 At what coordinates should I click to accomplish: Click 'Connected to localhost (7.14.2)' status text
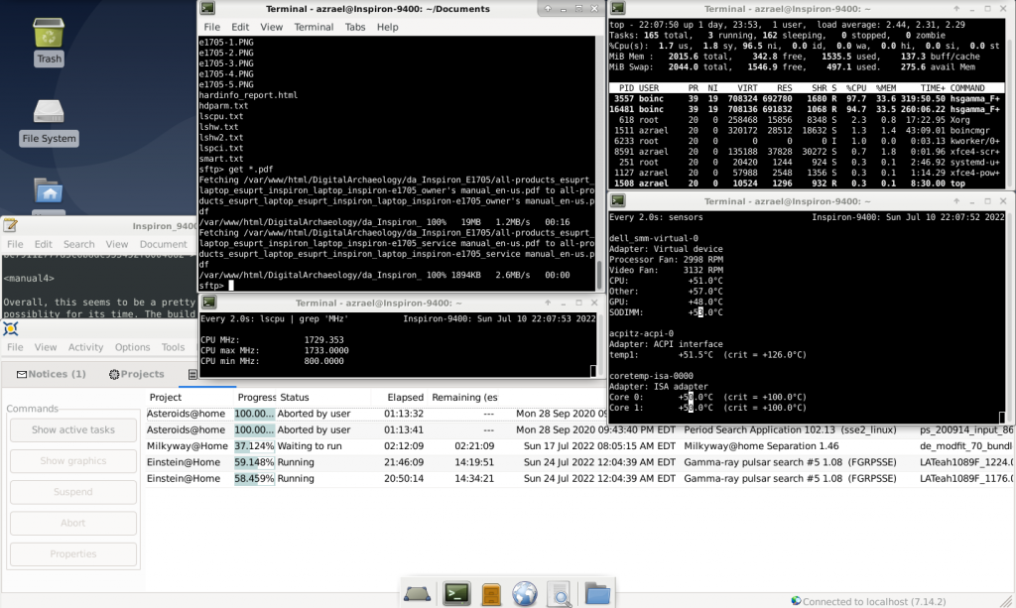874,601
